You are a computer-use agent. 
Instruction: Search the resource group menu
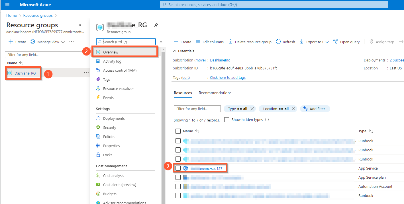[x=126, y=42]
